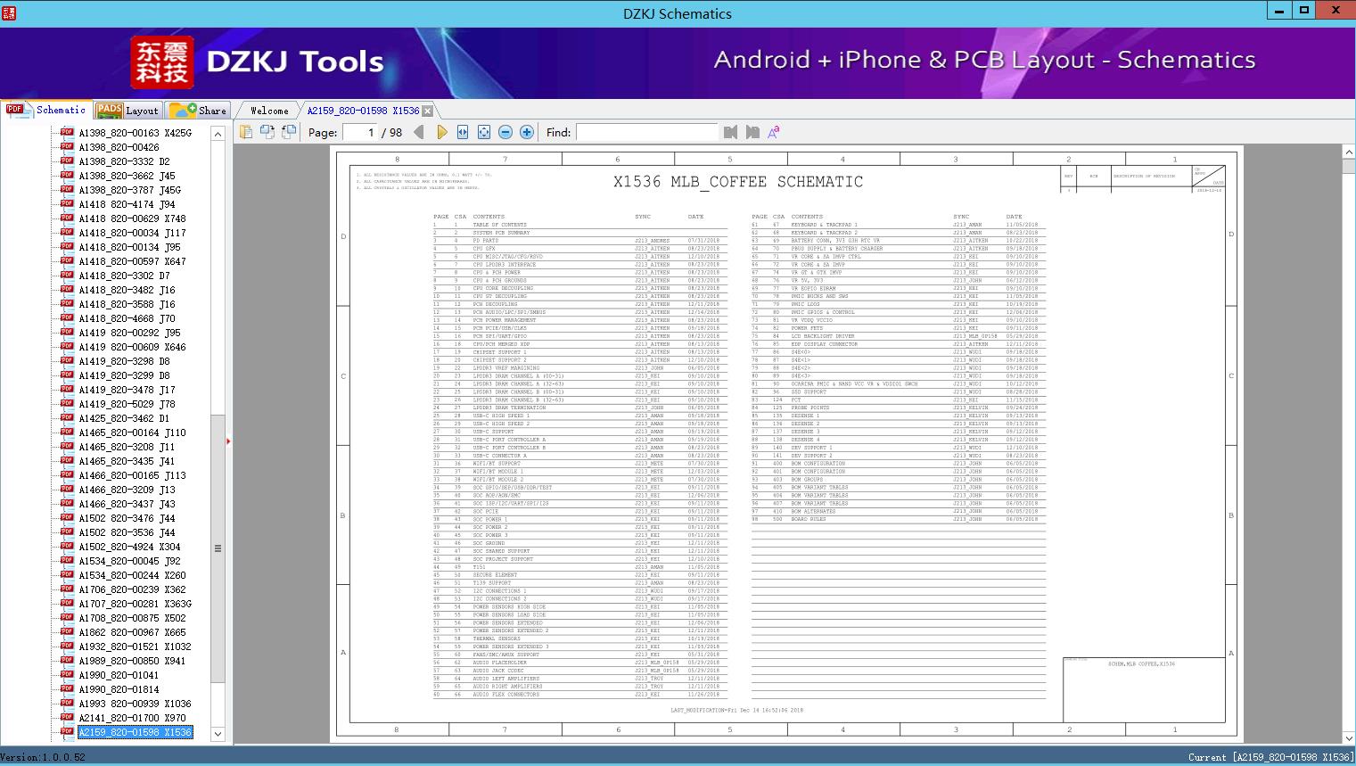
Task: Select A2159_820-01598 X1536 in file list
Action: click(135, 732)
